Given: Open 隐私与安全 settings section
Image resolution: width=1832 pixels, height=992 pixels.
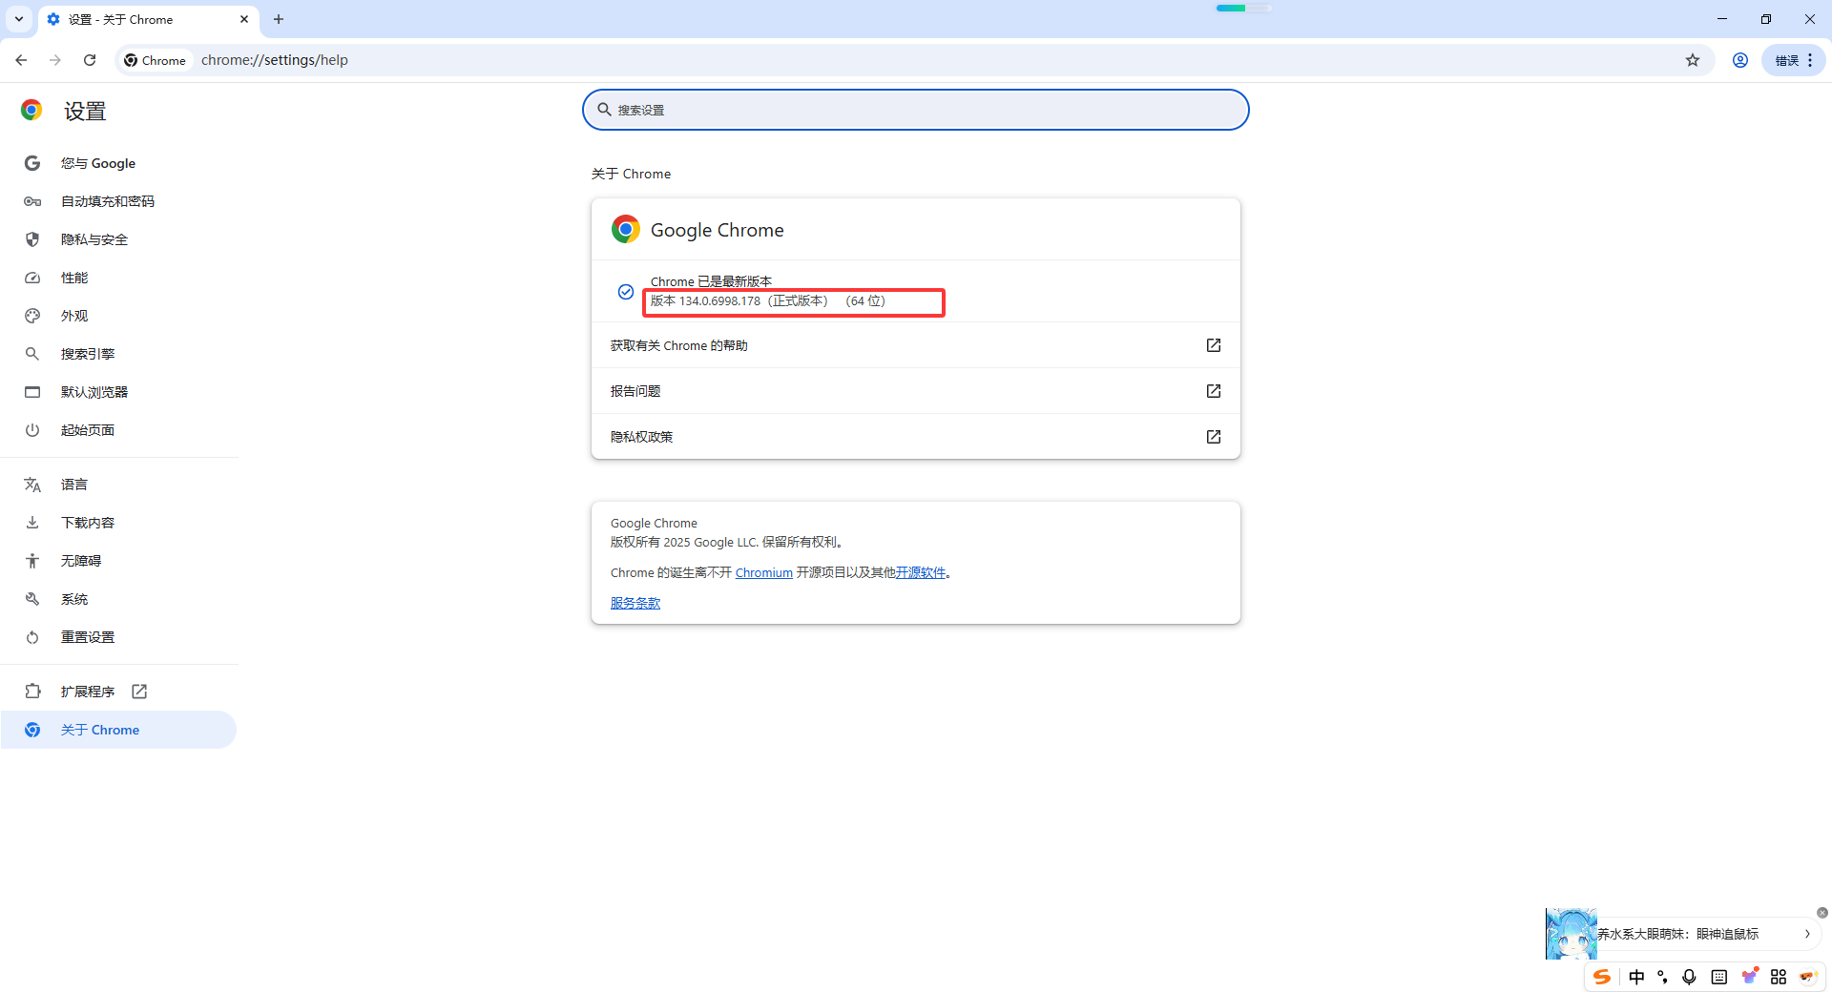Looking at the screenshot, I should point(118,239).
